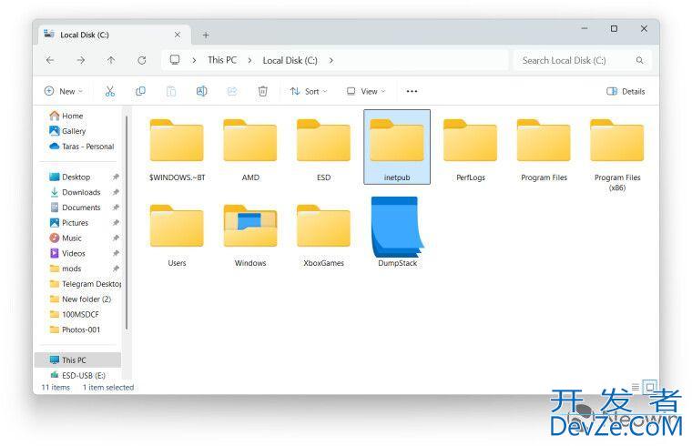Screen dimensions: 692x446
Task: Refresh the current folder view
Action: click(142, 60)
